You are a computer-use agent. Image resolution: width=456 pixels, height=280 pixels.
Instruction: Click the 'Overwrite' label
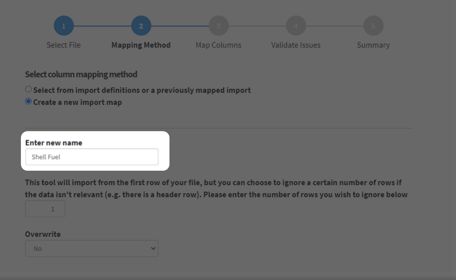[x=43, y=234]
